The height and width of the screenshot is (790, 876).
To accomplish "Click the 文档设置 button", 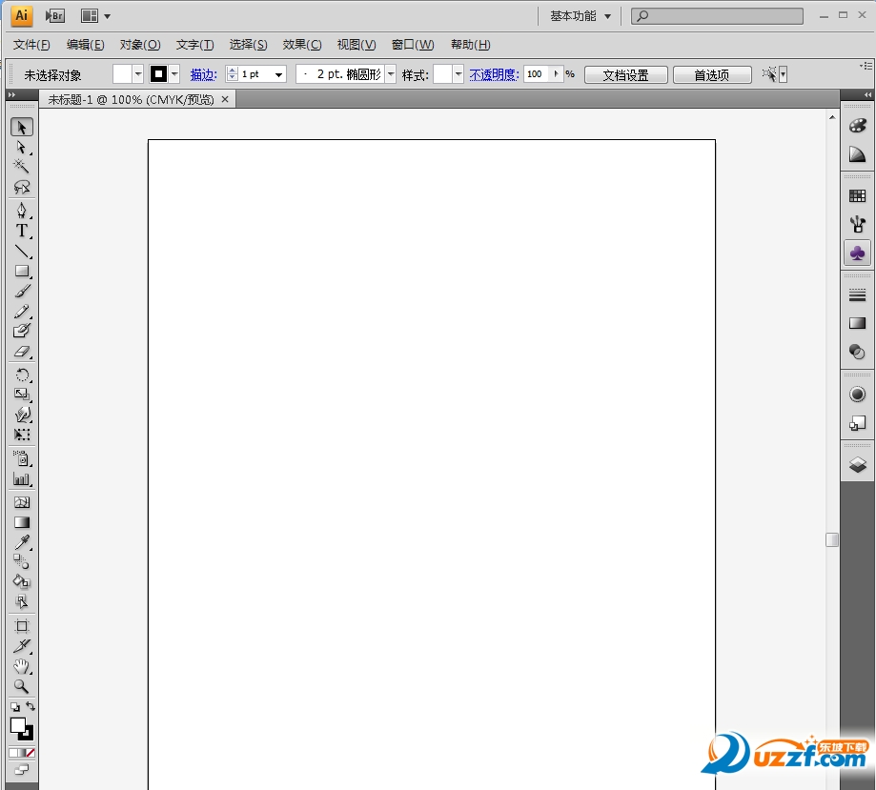I will point(625,75).
